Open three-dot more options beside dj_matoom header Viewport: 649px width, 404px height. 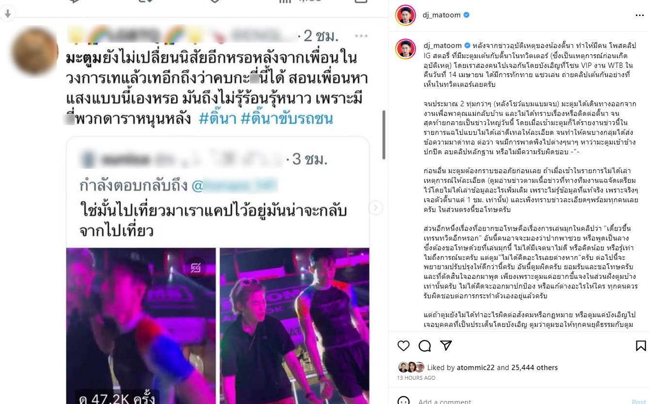(x=639, y=16)
